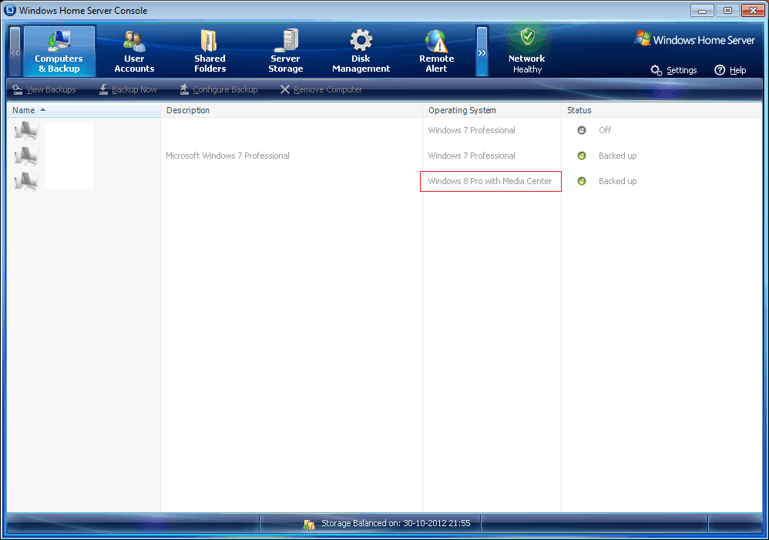Open the User Accounts tab
The image size is (769, 540).
coord(134,51)
